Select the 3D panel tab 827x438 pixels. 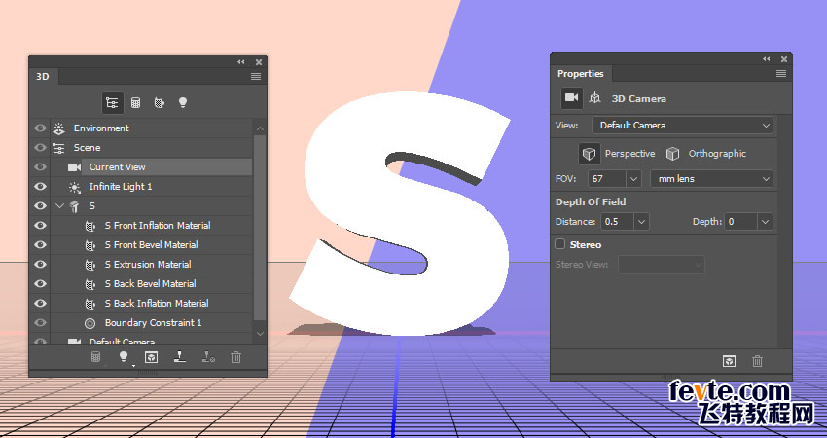tap(43, 77)
